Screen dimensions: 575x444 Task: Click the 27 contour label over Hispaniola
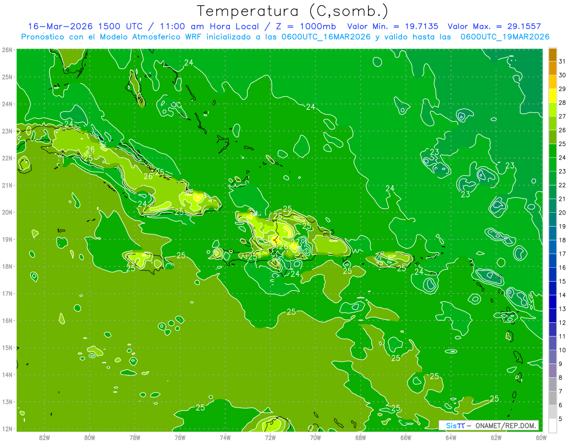point(295,242)
